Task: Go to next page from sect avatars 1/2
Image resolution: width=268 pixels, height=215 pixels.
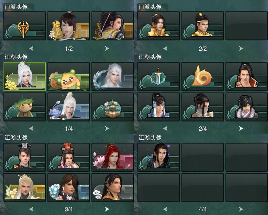Action: coord(107,49)
